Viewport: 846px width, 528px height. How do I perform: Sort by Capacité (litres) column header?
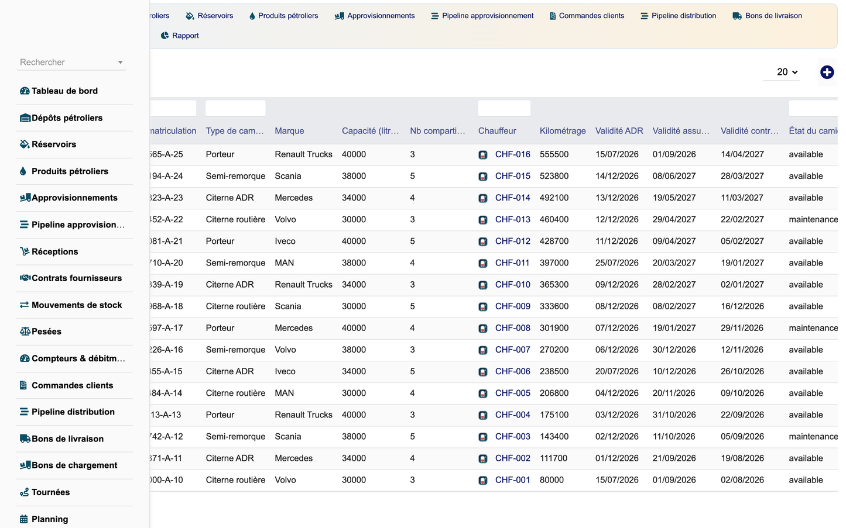[x=370, y=131]
